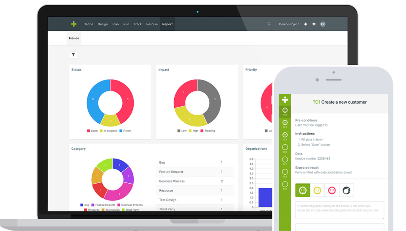Click the Bug row in category table
Screen dimensions: 406x231
point(195,162)
